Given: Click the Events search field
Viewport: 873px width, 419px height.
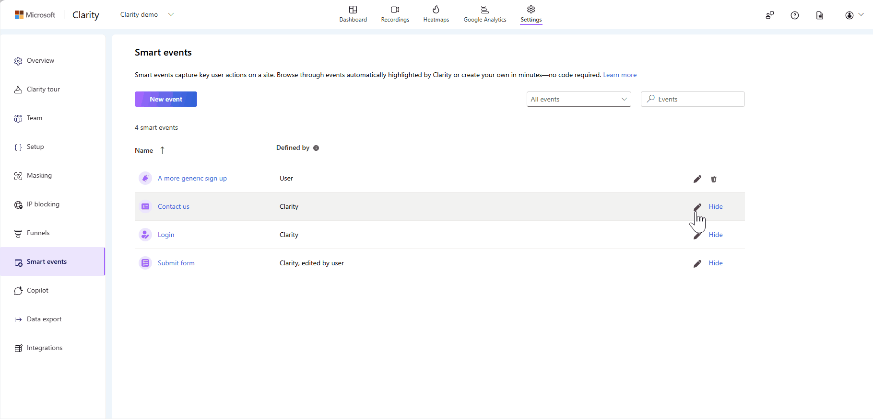Looking at the screenshot, I should pyautogui.click(x=693, y=99).
